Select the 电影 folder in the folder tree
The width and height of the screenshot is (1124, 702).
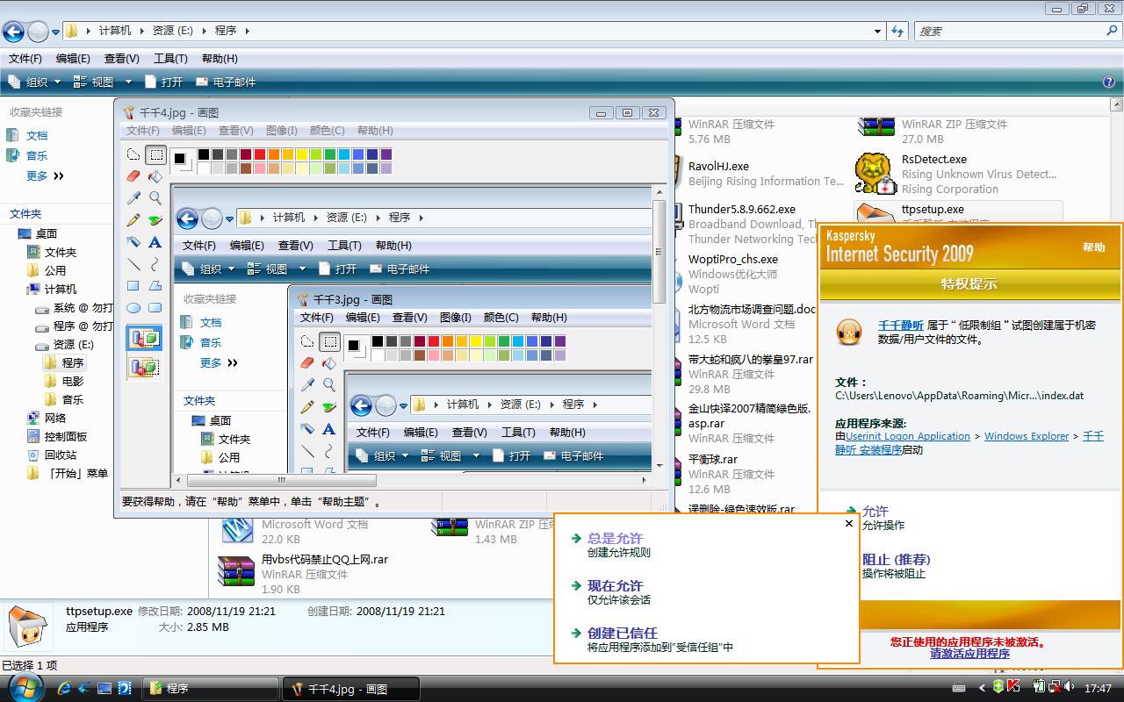tap(73, 381)
